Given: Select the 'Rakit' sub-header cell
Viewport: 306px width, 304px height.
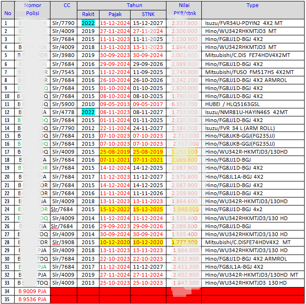Looking at the screenshot, I should (88, 14).
